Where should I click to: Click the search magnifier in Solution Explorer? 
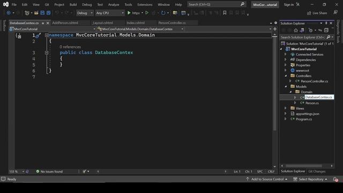pyautogui.click(x=329, y=37)
